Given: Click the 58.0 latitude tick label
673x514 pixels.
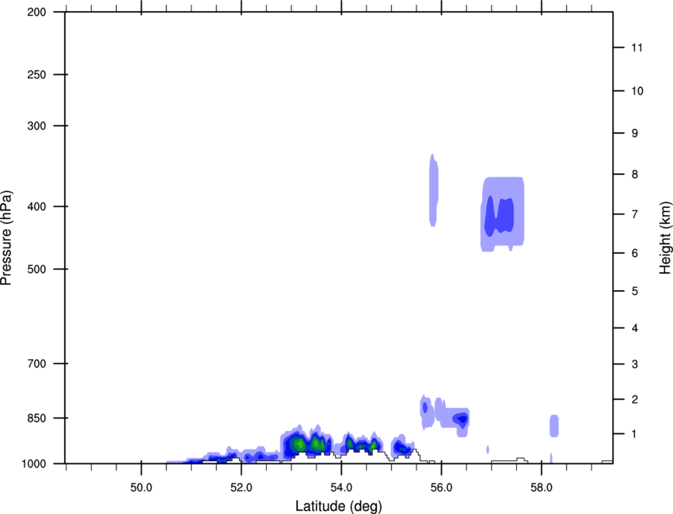Looking at the screenshot, I should pyautogui.click(x=542, y=488).
